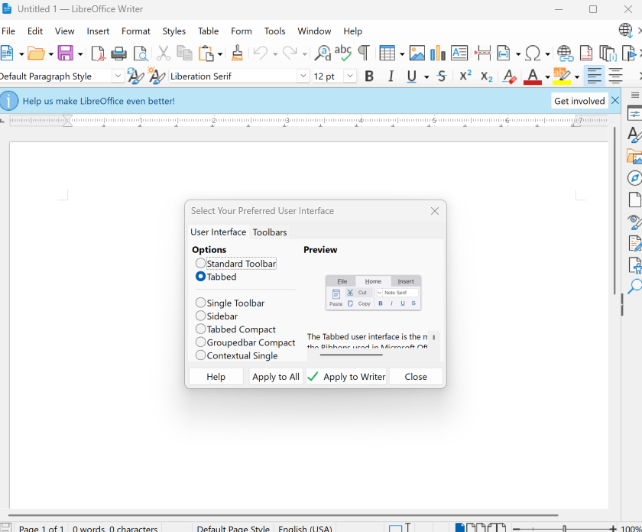The width and height of the screenshot is (642, 532).
Task: Select the Groupedbar Compact radio option
Action: click(x=200, y=342)
